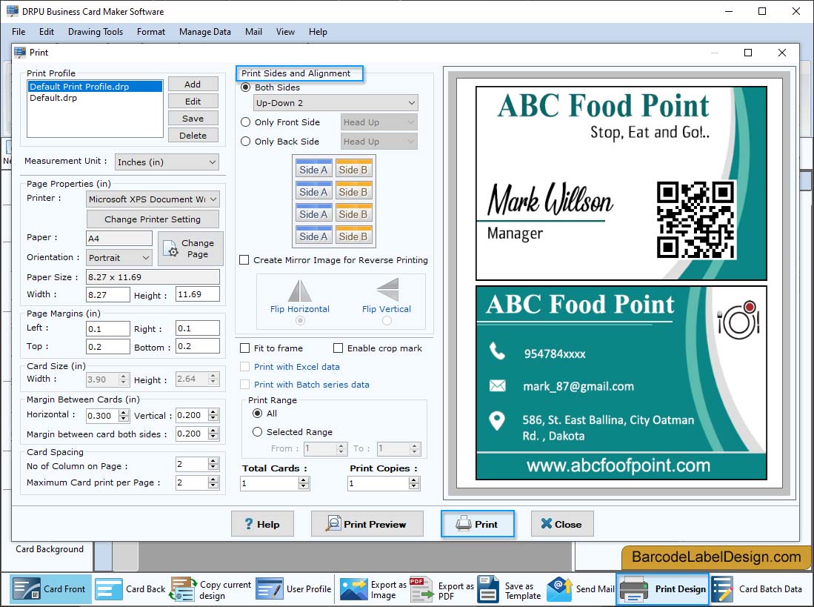Click the Copy current design icon

coord(182,588)
